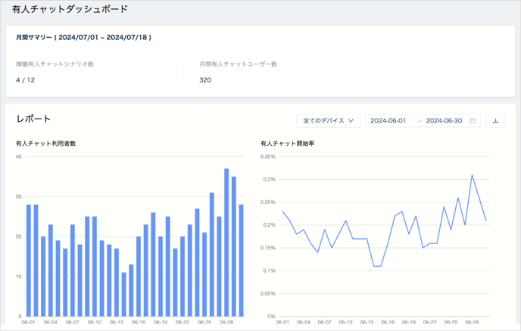The image size is (521, 331).
Task: Click 月間サマリー date range heading
Action: (84, 38)
